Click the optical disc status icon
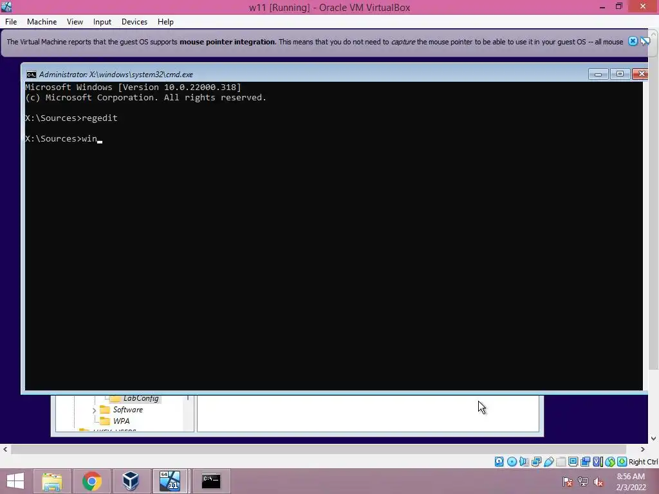The width and height of the screenshot is (659, 494). tap(512, 462)
